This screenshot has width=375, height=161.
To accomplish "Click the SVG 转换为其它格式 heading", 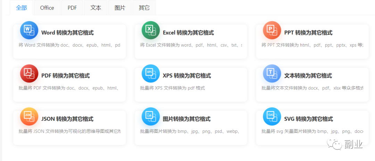I will 308,119.
